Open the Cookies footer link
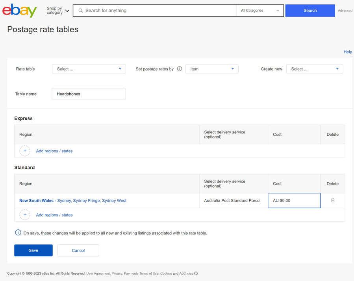The image size is (354, 281). (x=166, y=274)
